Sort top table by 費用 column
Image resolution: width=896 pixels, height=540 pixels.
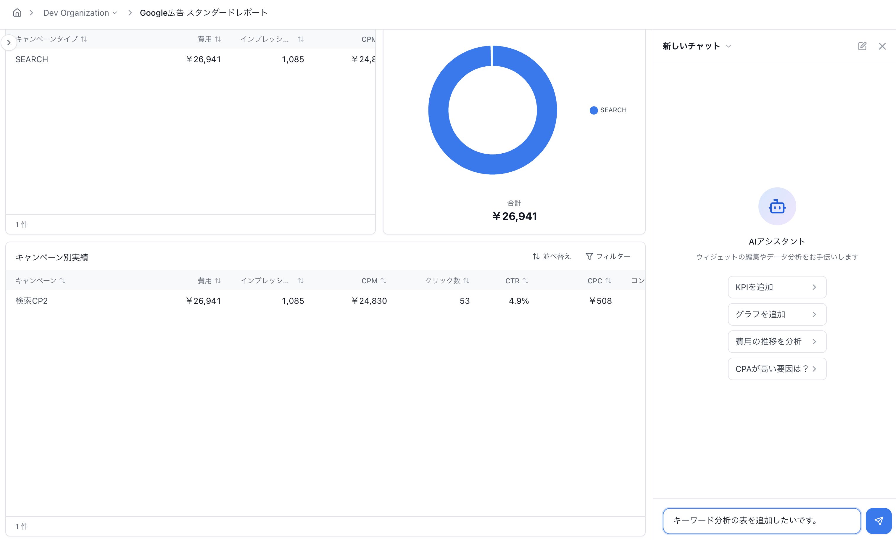[x=209, y=39]
